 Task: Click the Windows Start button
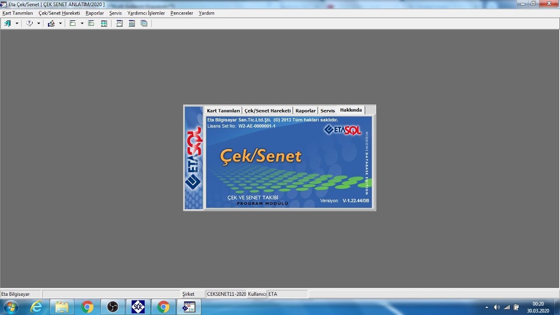pyautogui.click(x=10, y=307)
